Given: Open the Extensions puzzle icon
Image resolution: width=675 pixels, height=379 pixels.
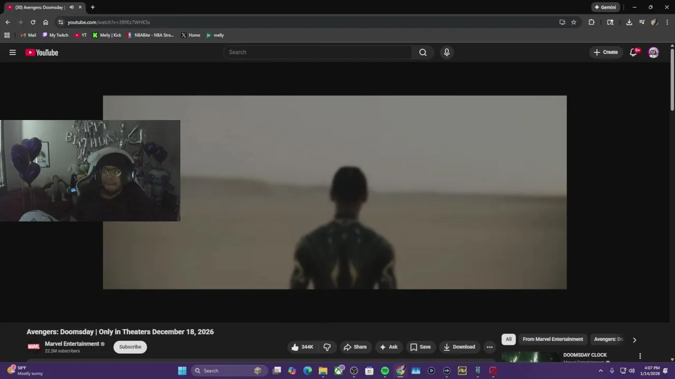Looking at the screenshot, I should pos(592,22).
